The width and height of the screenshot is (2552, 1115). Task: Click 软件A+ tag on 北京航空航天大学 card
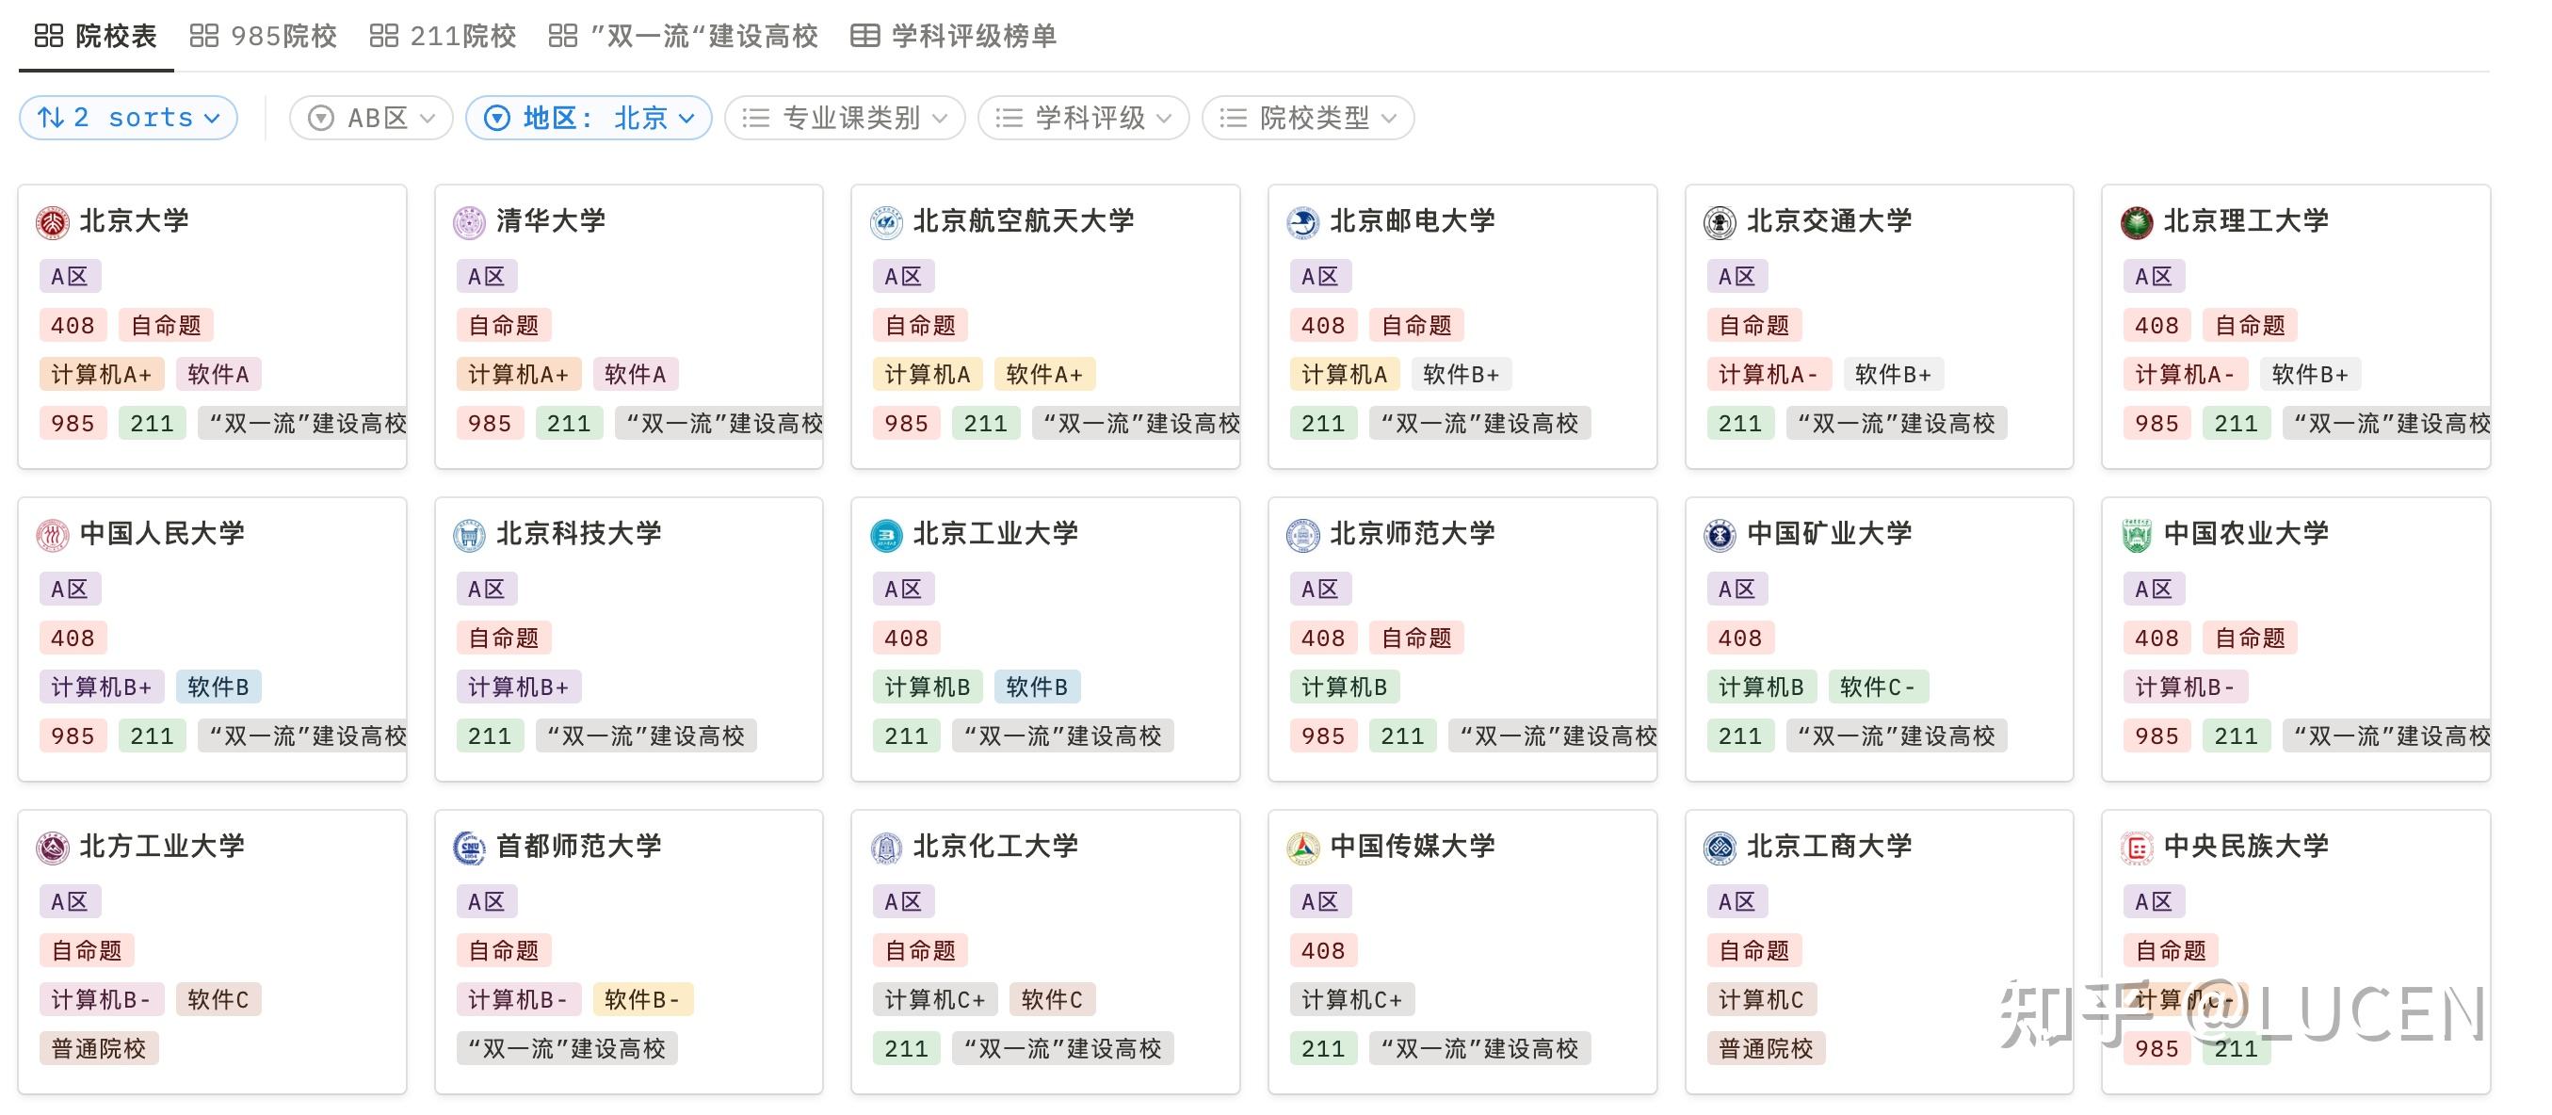(x=1045, y=375)
